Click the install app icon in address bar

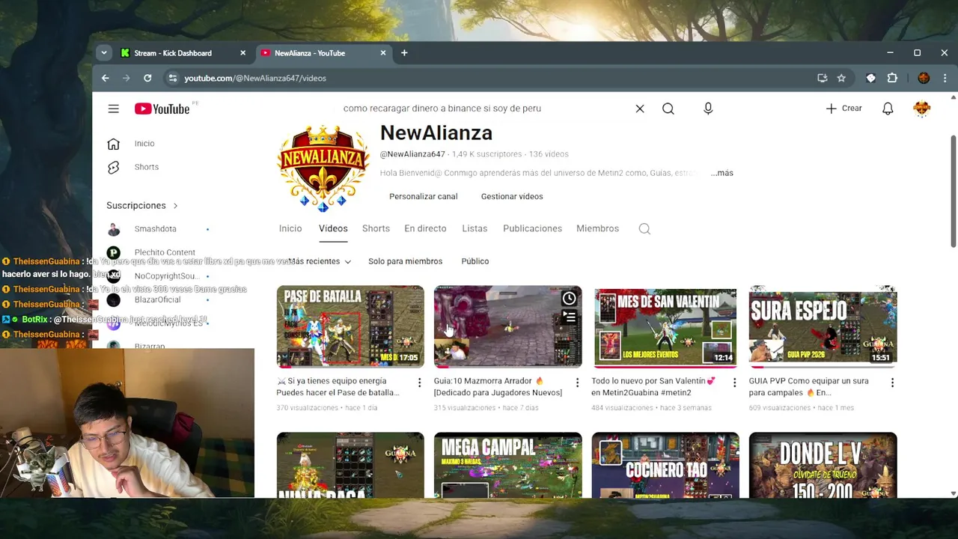[823, 78]
